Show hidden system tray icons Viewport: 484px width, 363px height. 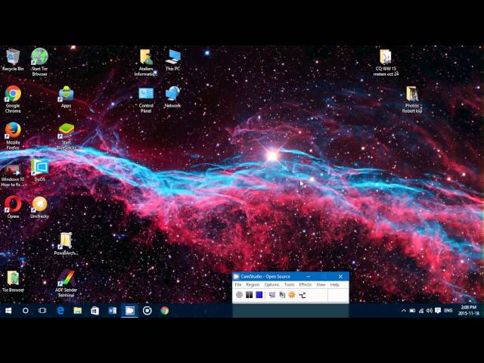[x=403, y=311]
